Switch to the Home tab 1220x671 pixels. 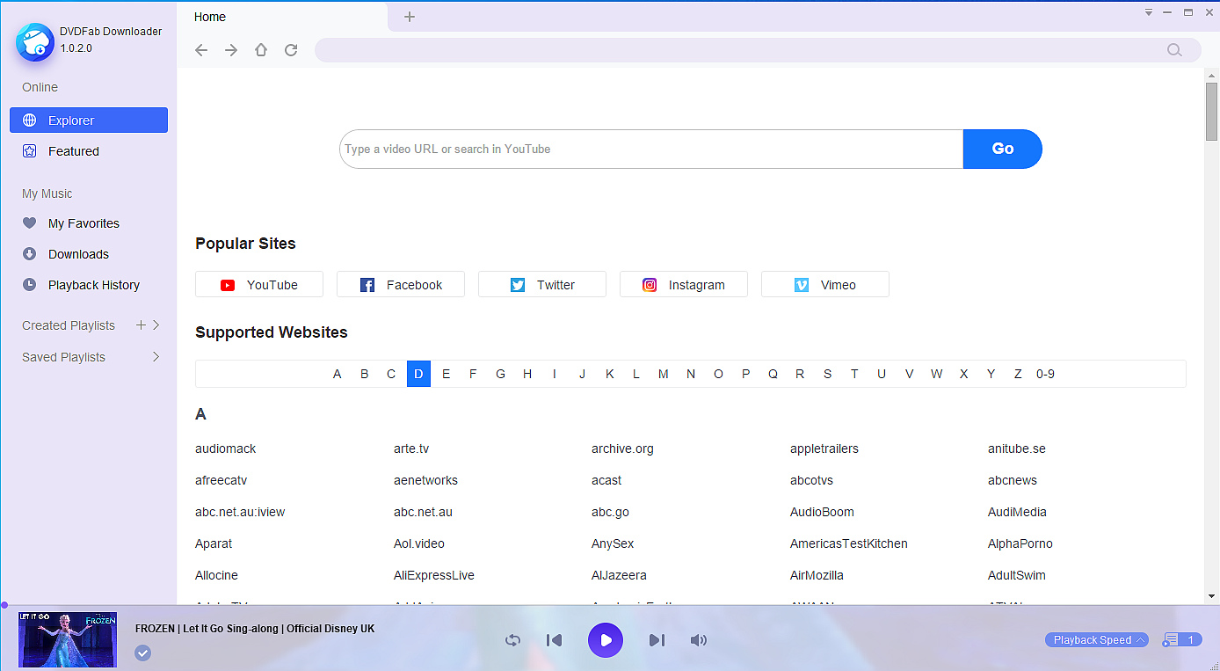(x=282, y=17)
